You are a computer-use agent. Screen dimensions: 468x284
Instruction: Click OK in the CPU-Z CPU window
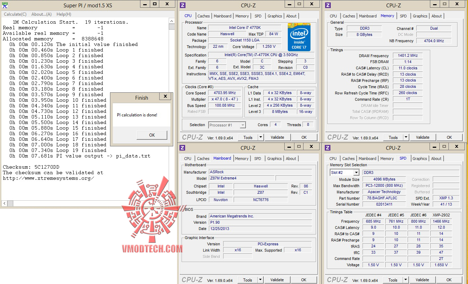(x=304, y=137)
